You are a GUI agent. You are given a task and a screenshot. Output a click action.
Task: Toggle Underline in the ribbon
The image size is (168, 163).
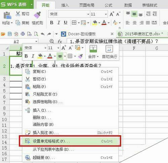[66, 23]
